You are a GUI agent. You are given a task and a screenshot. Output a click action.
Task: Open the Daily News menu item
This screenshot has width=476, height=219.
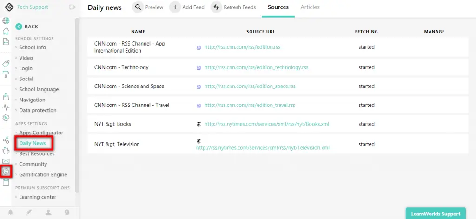click(x=33, y=143)
